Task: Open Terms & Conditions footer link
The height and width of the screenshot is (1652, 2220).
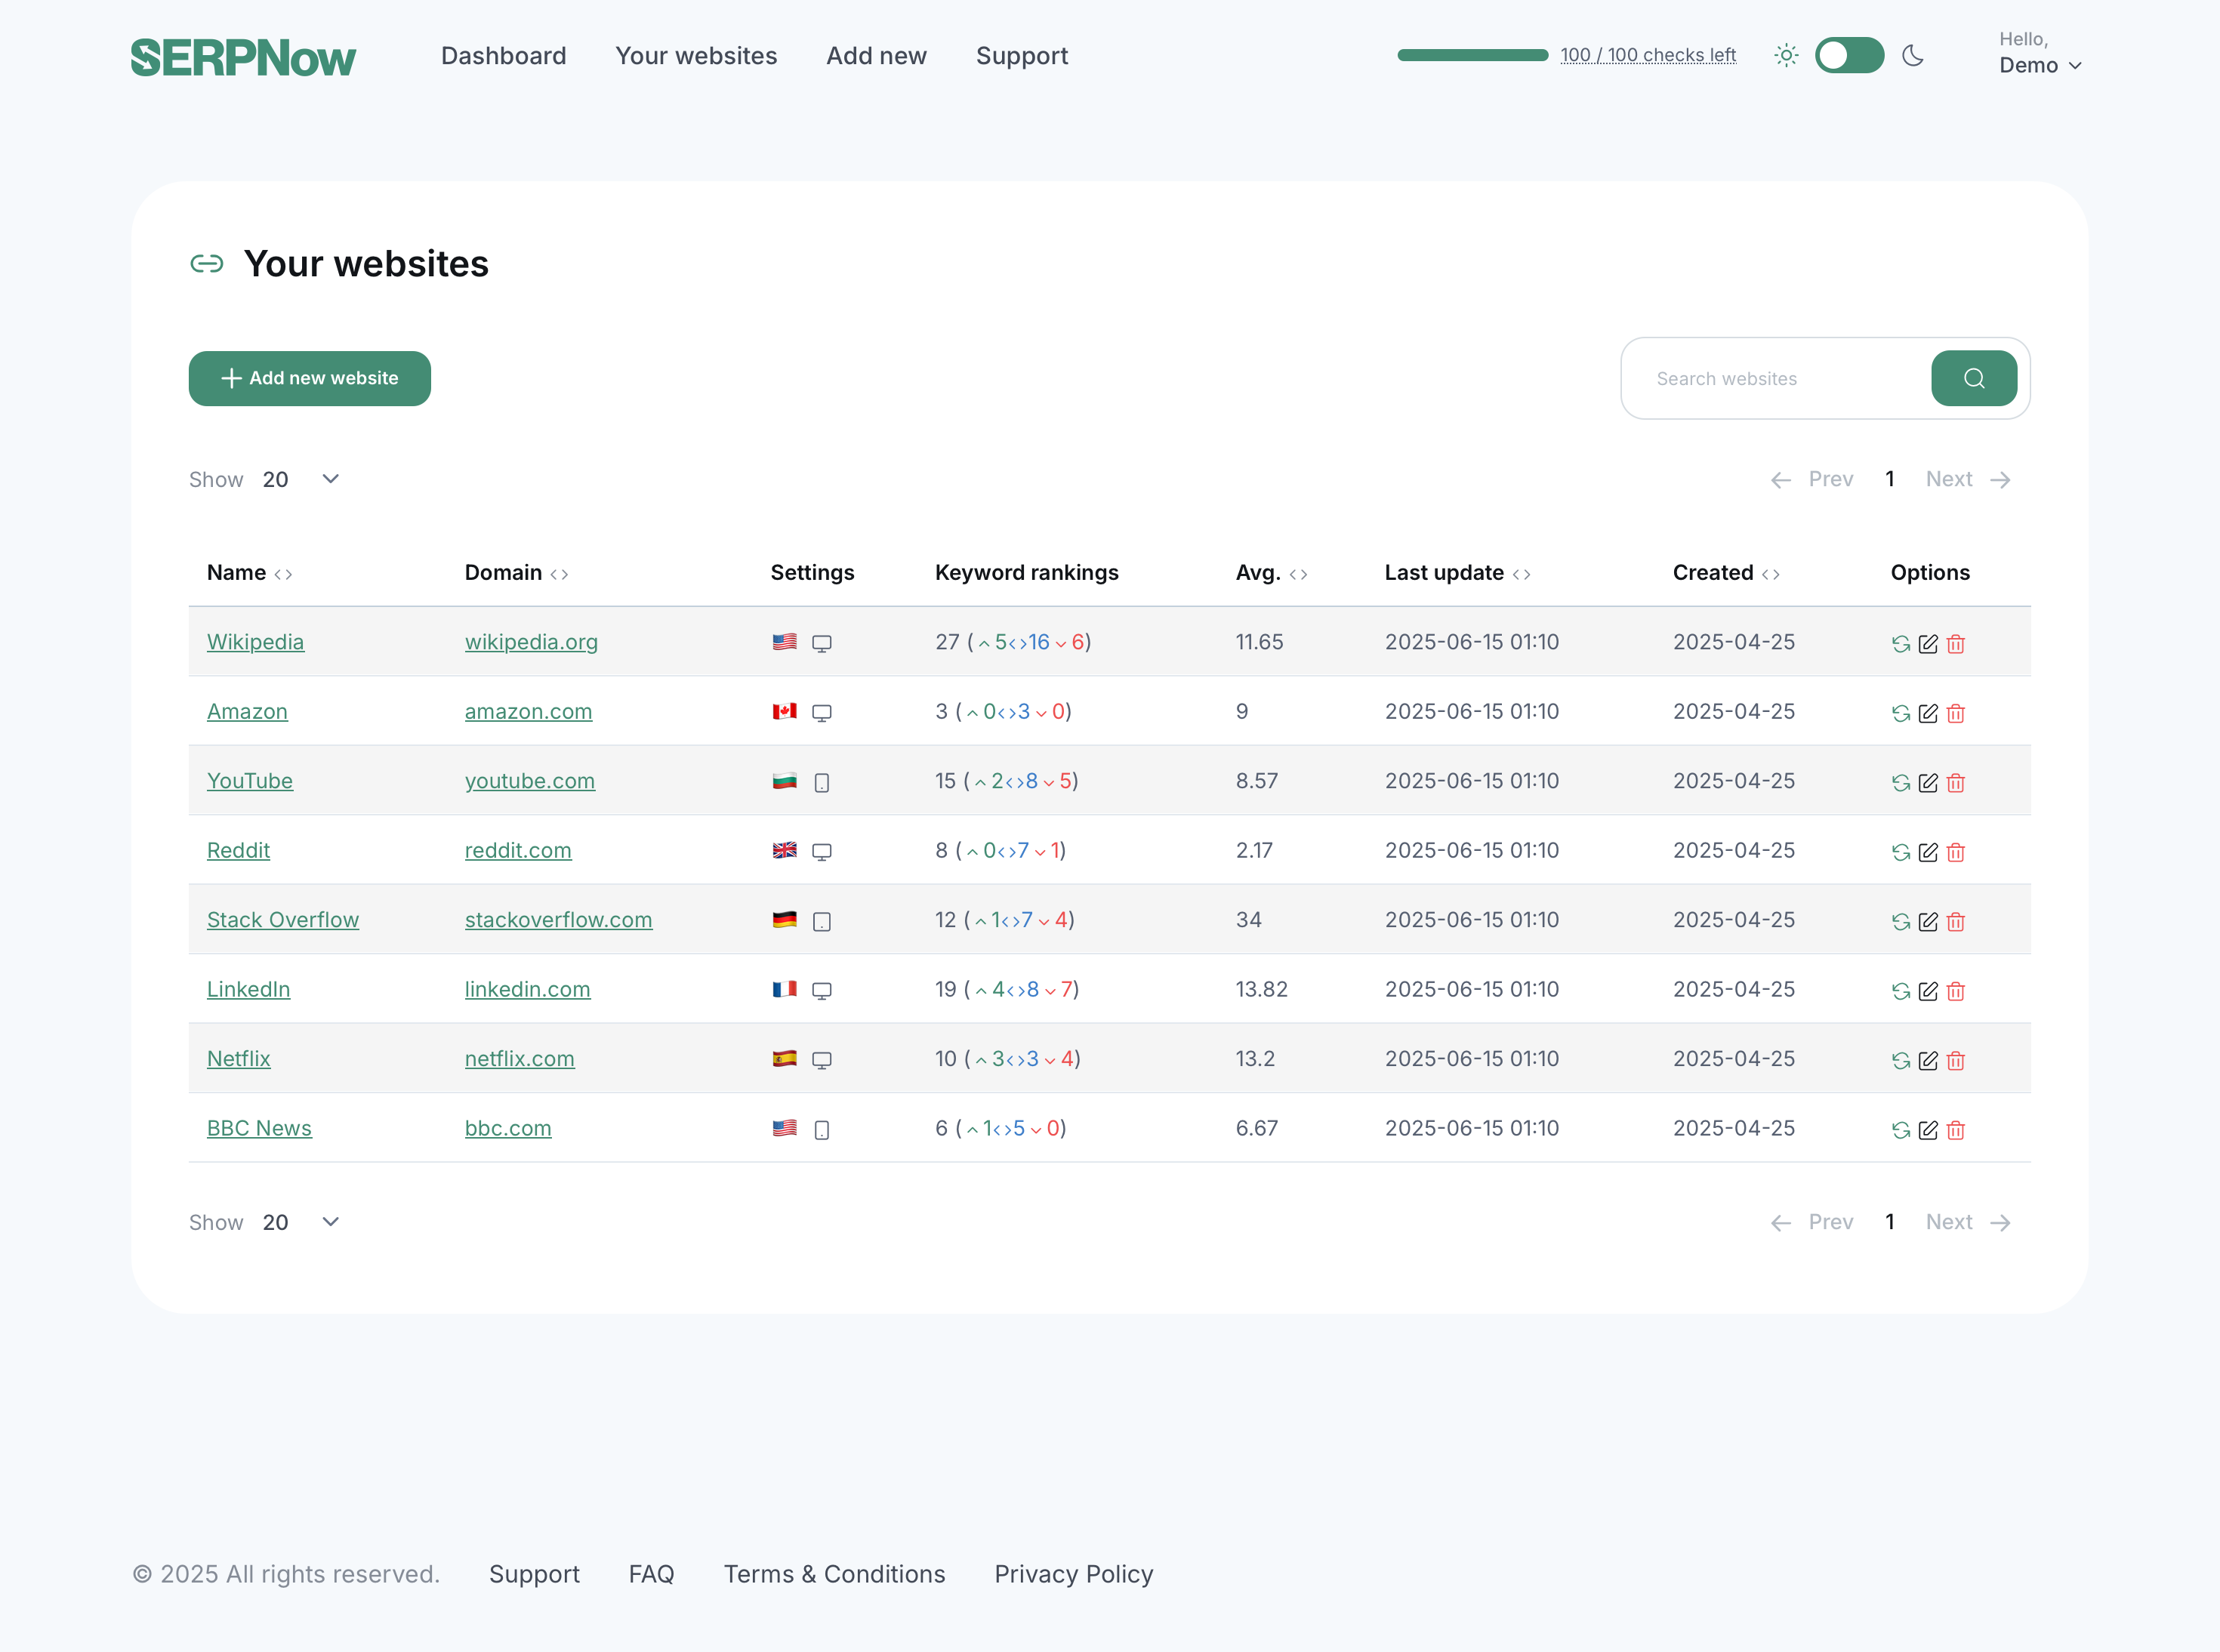Action: [x=834, y=1574]
